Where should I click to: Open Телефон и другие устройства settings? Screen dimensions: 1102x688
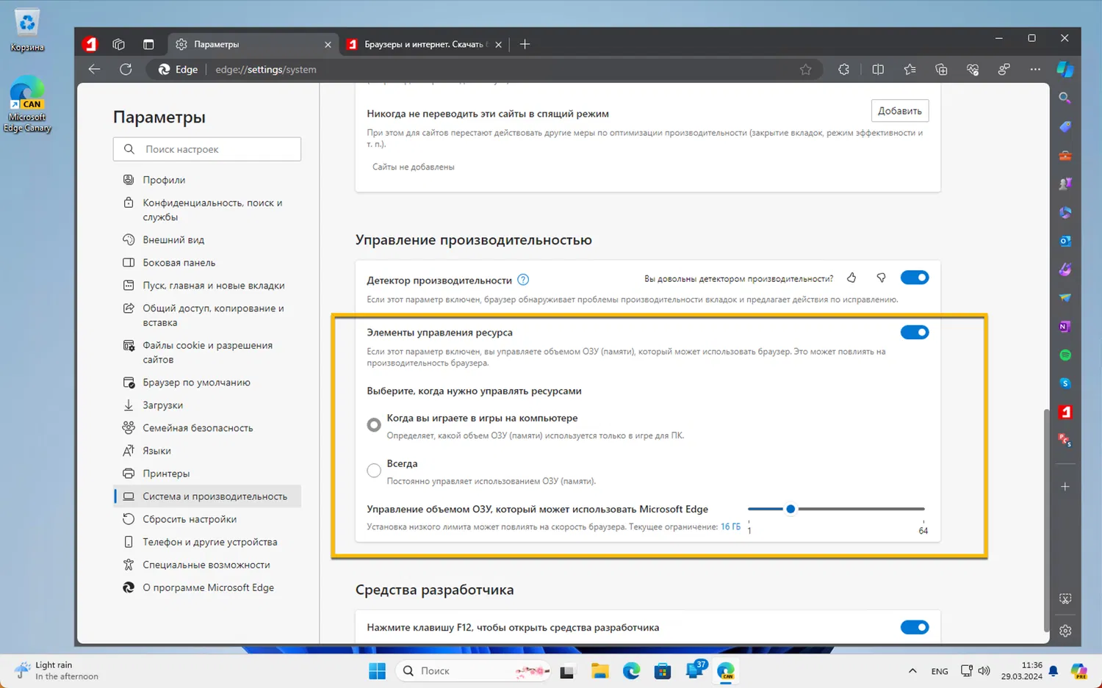coord(207,542)
